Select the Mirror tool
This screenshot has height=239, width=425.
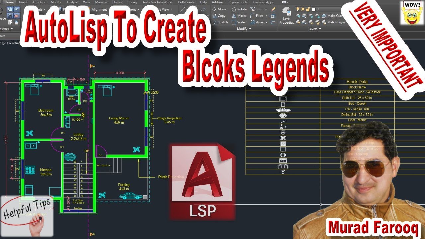click(x=239, y=16)
